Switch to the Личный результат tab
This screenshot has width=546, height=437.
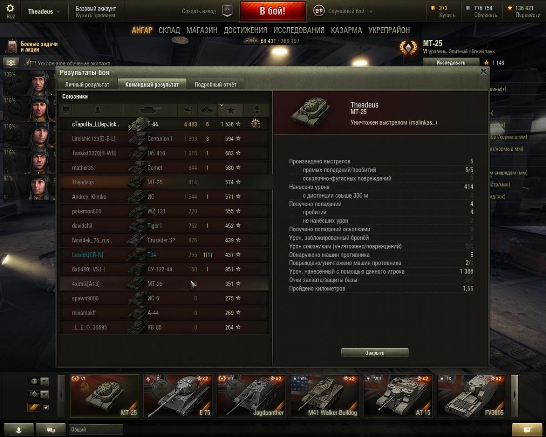tap(87, 85)
